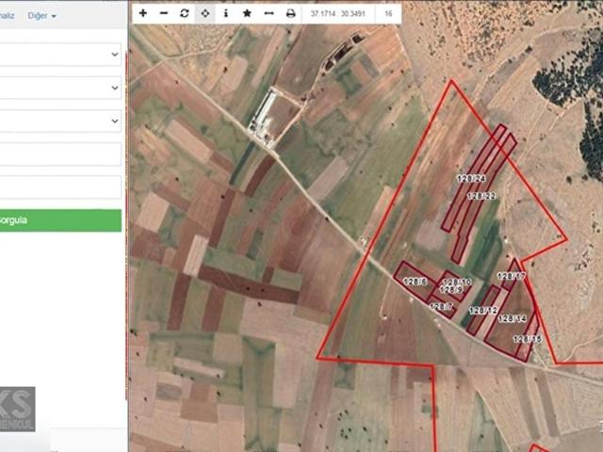Image resolution: width=603 pixels, height=452 pixels.
Task: Activate the info query tool
Action: click(x=226, y=13)
